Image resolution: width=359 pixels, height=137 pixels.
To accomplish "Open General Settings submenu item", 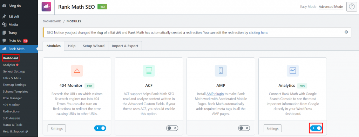I will [14, 71].
